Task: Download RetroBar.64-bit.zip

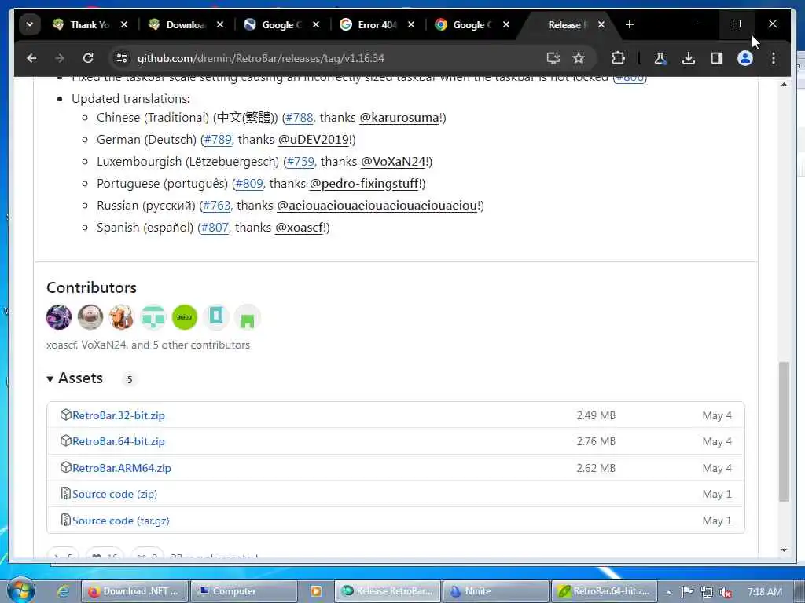Action: 119,441
